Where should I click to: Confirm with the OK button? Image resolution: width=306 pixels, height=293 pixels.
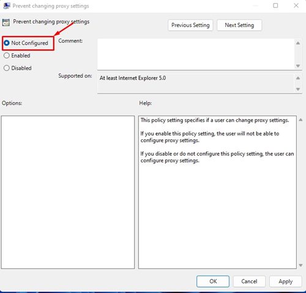click(213, 281)
